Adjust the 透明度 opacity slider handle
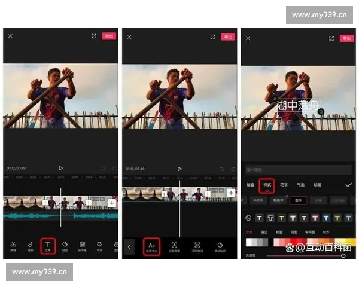 coord(343,255)
